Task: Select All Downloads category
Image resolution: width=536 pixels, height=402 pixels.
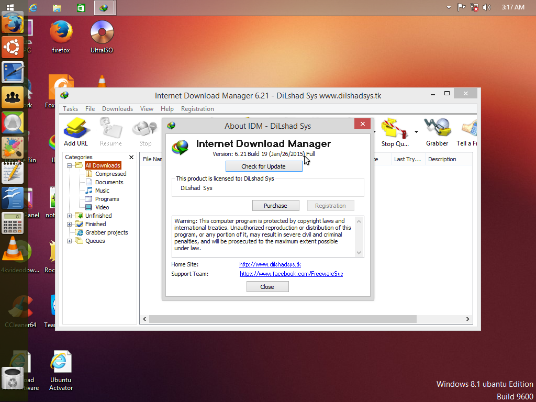Action: pyautogui.click(x=103, y=165)
